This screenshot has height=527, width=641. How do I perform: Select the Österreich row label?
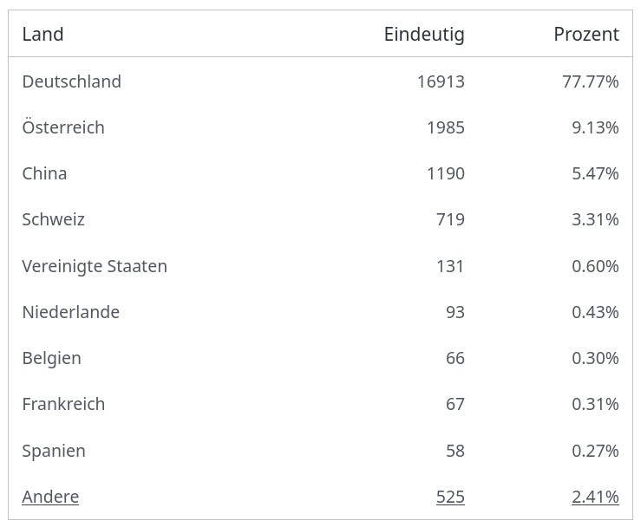click(63, 127)
